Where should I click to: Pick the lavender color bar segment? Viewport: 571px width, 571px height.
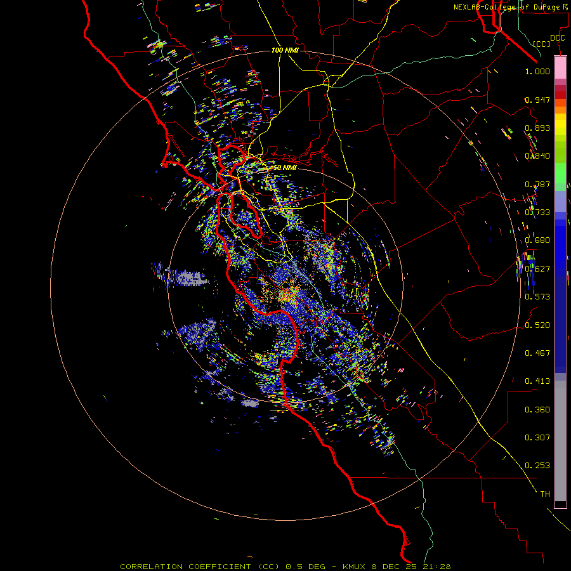click(560, 201)
